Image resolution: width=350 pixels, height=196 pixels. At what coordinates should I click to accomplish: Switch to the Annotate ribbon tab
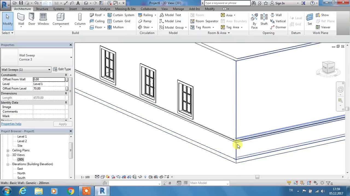click(88, 9)
